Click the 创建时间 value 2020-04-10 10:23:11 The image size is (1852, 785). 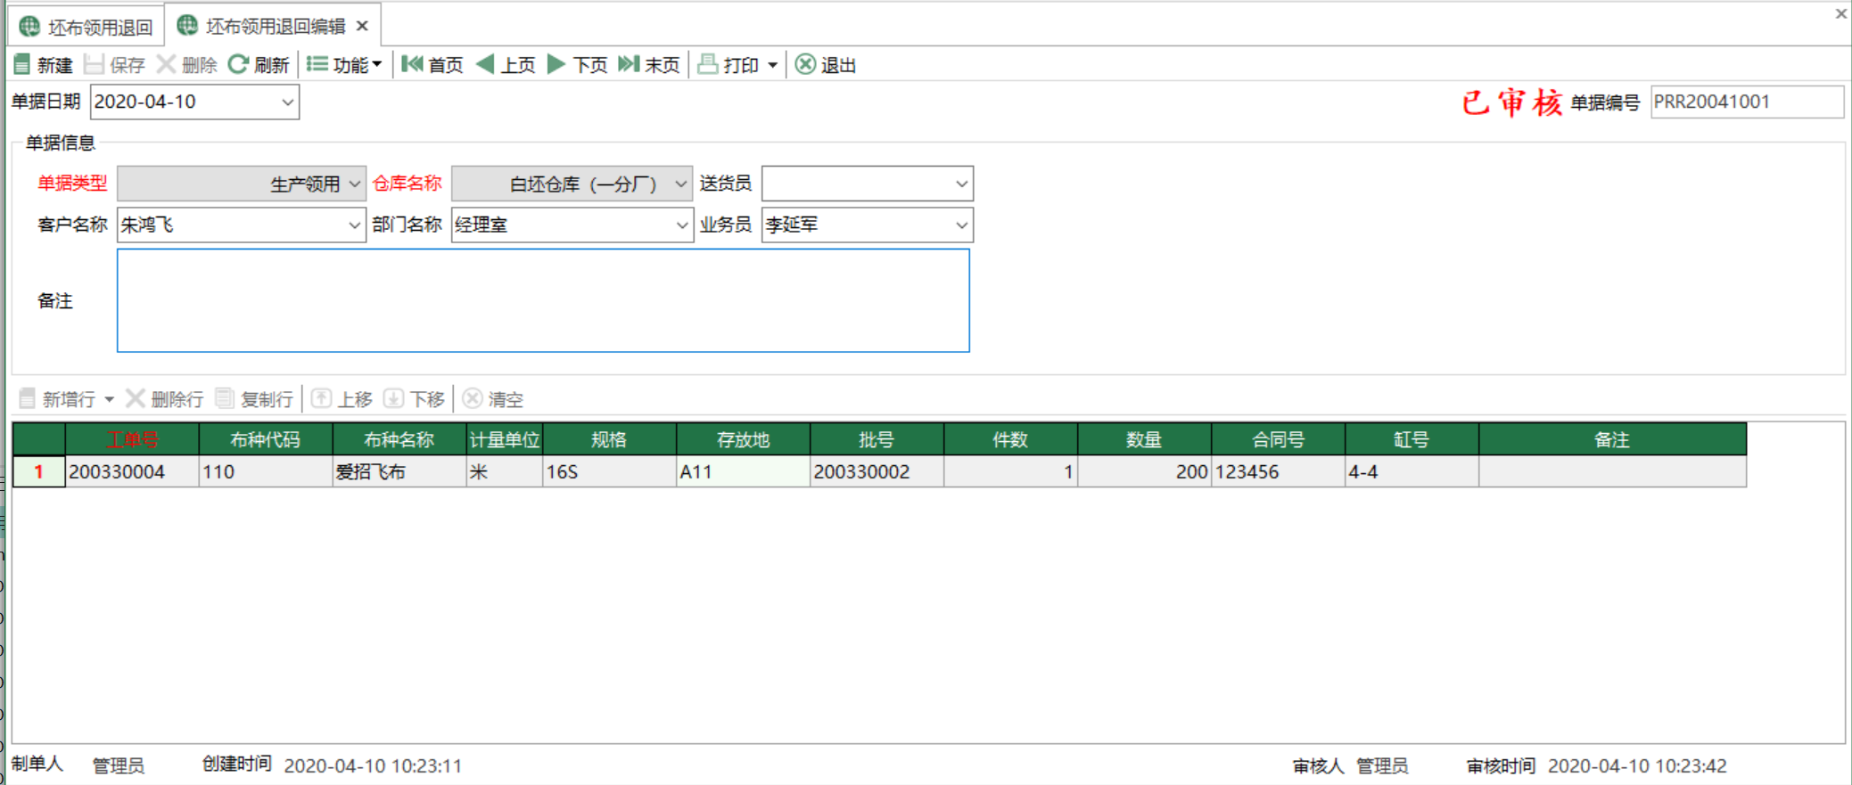(373, 765)
